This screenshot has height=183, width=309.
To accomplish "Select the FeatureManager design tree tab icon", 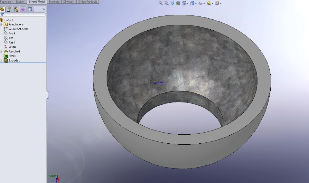I will click(2, 9).
